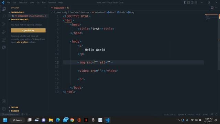This screenshot has height=124, width=220.
Task: Select the body breadcrumb element
Action: 121,12
